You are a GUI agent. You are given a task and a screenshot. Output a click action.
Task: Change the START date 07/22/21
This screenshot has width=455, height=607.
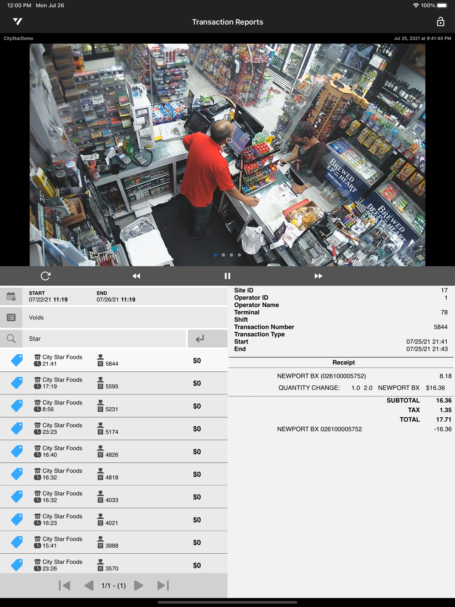pos(48,297)
